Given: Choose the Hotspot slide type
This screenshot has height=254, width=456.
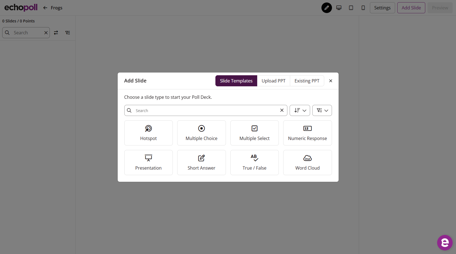Looking at the screenshot, I should pos(148,133).
